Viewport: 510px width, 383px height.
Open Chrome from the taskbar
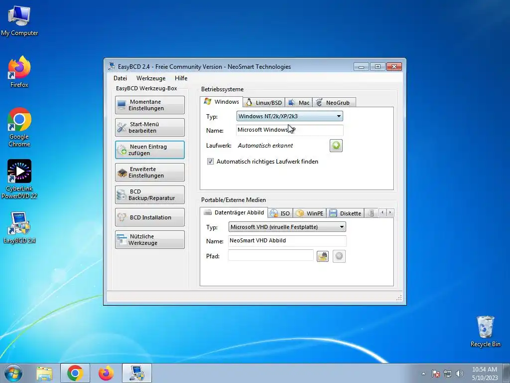[x=75, y=373]
